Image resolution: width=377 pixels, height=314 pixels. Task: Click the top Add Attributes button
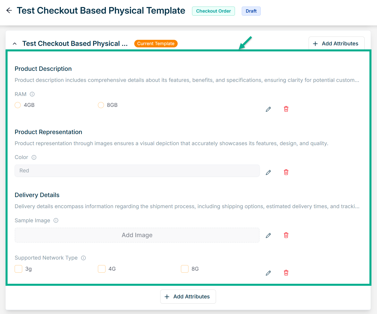tap(336, 44)
